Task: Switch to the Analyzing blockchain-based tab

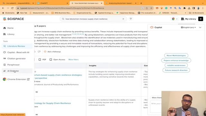Action: pyautogui.click(x=121, y=3)
